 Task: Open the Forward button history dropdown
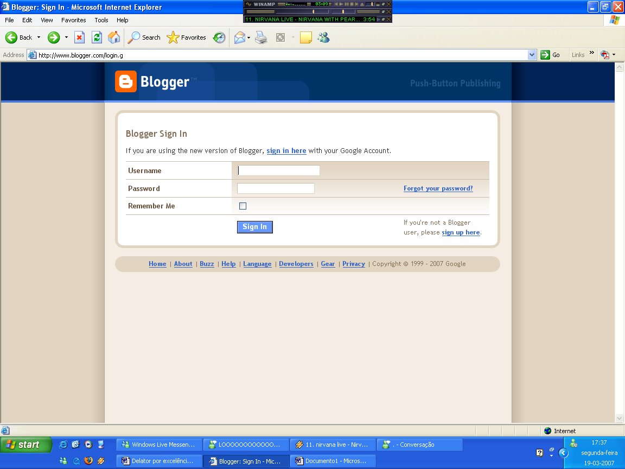click(x=66, y=37)
